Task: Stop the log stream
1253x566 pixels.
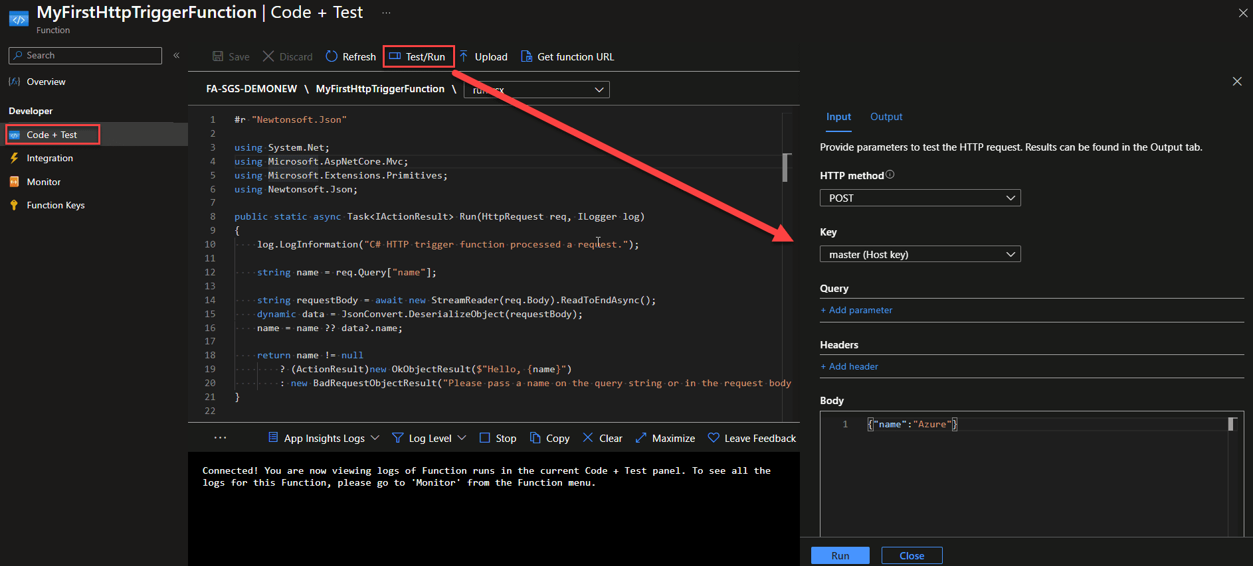Action: [x=498, y=438]
